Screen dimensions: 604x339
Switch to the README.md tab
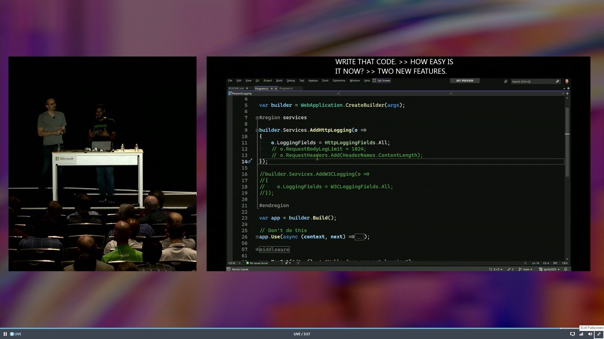pos(236,89)
